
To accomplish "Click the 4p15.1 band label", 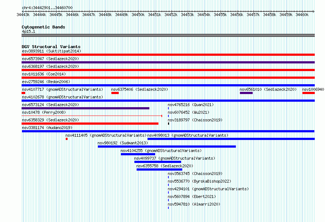I will [28, 31].
